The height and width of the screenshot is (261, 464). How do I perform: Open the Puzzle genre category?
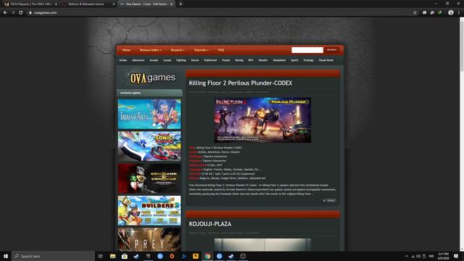[x=226, y=60]
